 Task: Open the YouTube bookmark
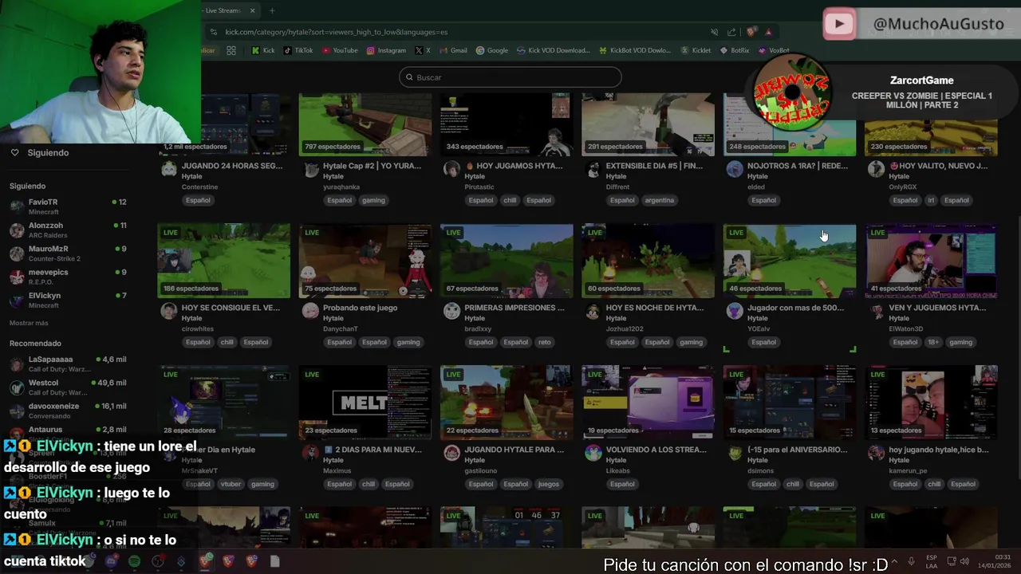coord(340,50)
